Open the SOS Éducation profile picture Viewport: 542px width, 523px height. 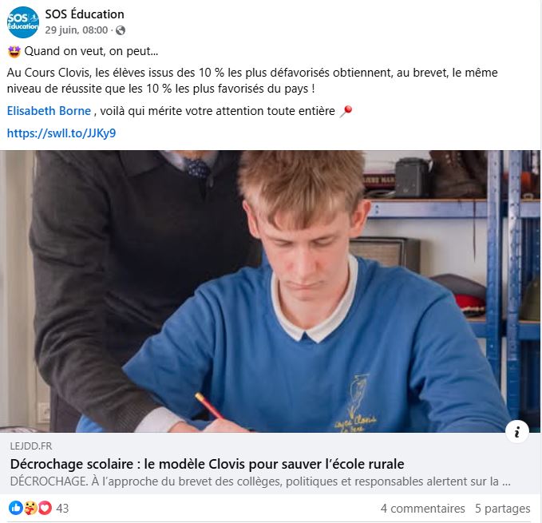23,22
